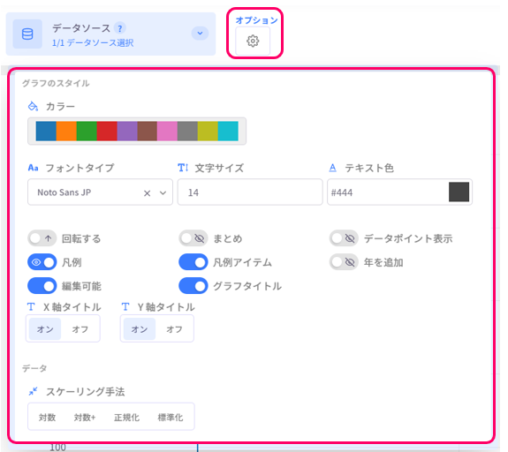Select the green palette color
The width and height of the screenshot is (508, 452).
[87, 132]
